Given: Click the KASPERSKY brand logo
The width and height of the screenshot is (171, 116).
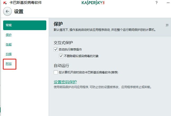Looking at the screenshot, I should (93, 3).
